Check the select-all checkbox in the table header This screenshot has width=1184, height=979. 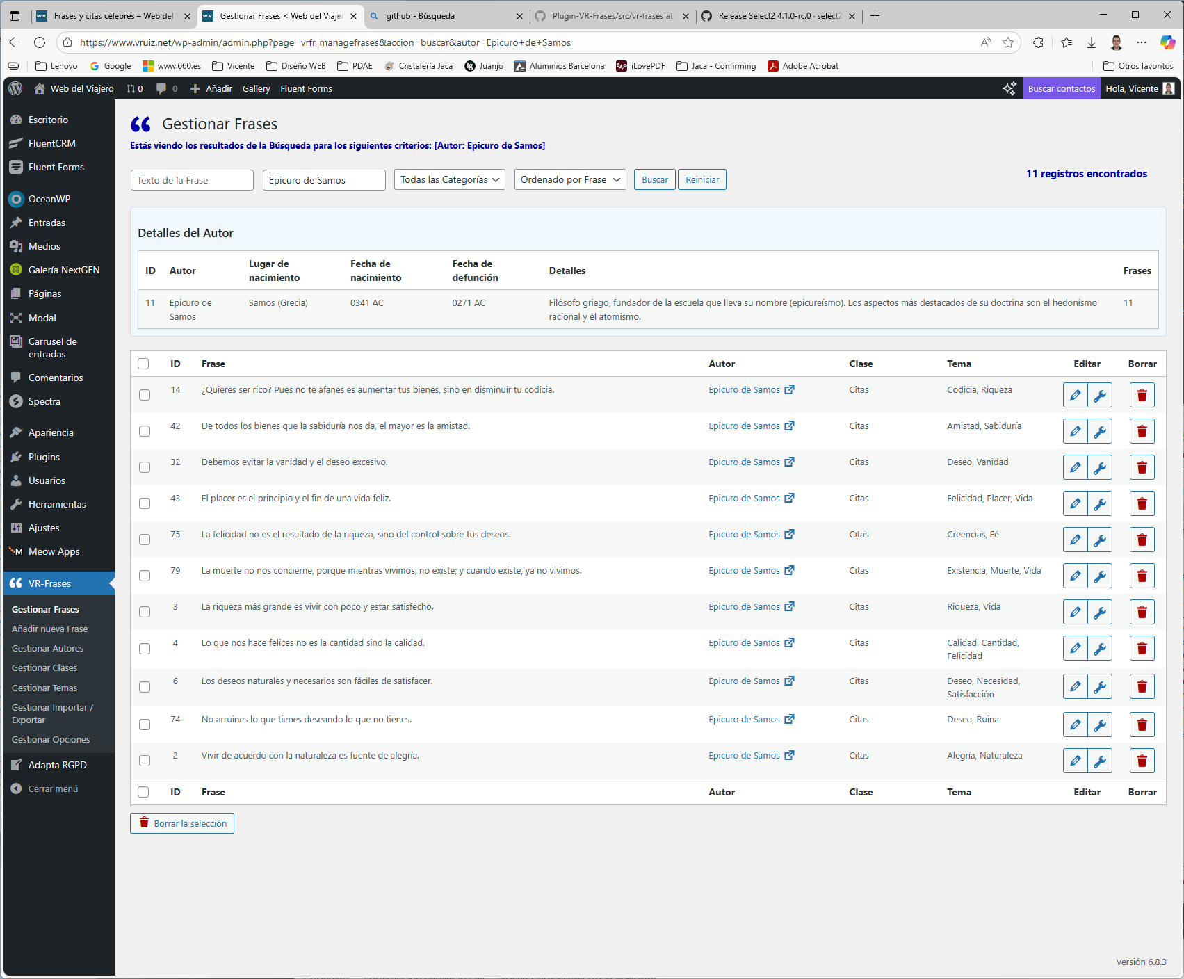coord(143,363)
